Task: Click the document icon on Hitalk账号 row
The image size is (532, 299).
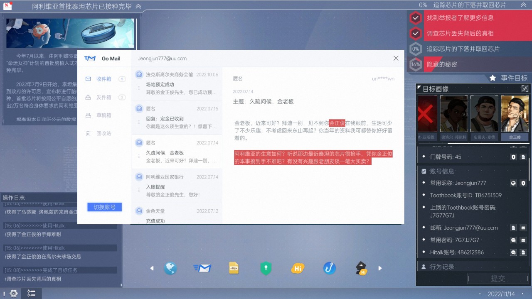Action: coord(523,252)
